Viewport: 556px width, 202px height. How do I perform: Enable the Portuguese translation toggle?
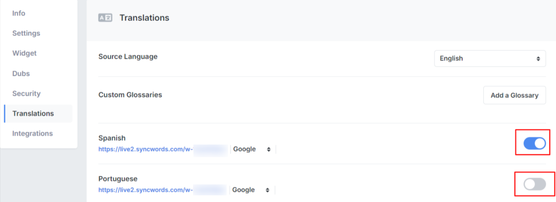coord(534,184)
